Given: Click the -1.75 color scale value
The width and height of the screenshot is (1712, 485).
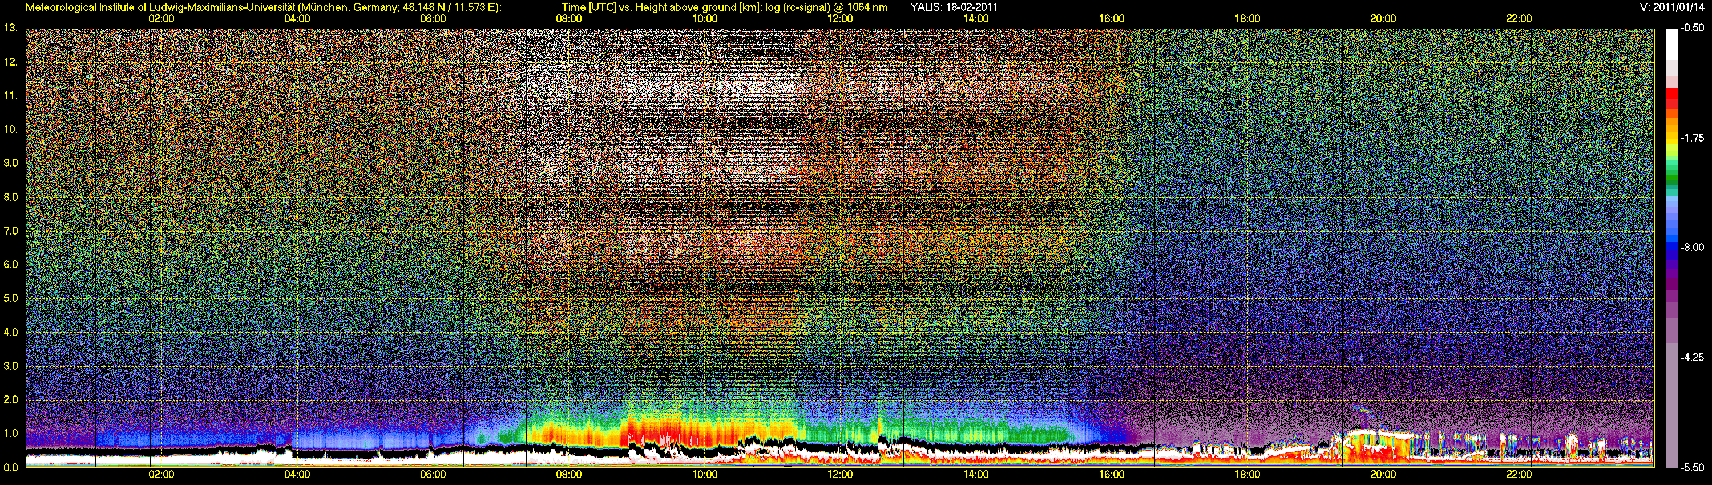Looking at the screenshot, I should 1693,138.
